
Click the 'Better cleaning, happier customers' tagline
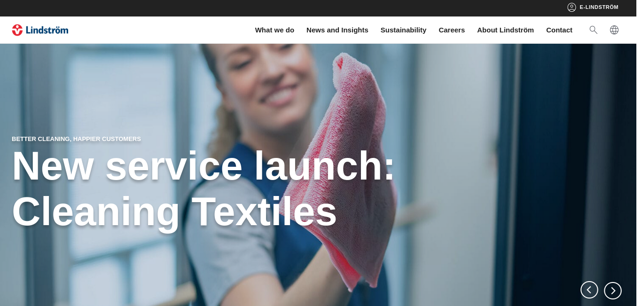[x=76, y=139]
